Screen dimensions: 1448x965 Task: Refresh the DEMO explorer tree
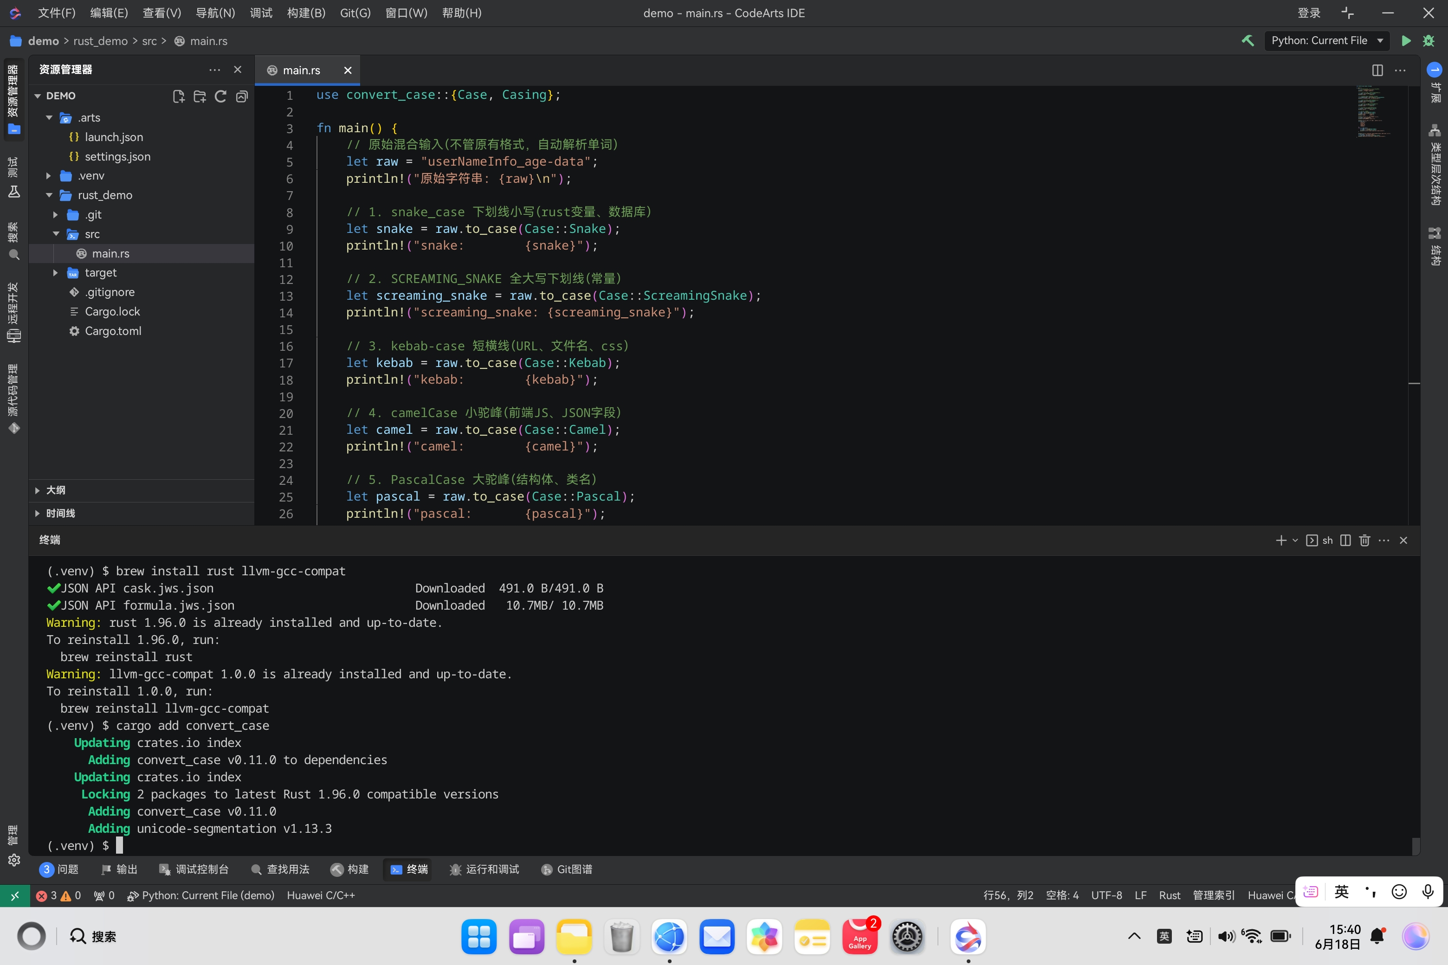pos(220,96)
